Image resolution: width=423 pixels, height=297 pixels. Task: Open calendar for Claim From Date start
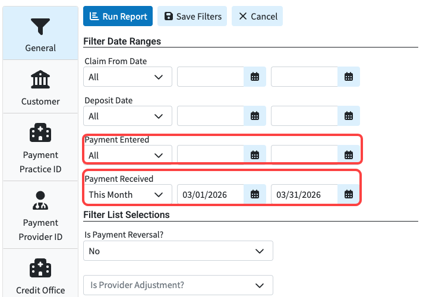pos(255,77)
